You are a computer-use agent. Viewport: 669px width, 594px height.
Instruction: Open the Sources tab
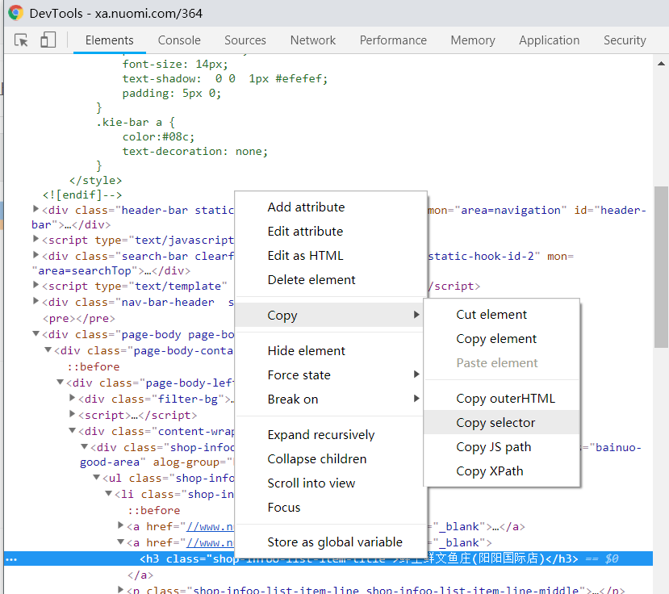[x=245, y=40]
